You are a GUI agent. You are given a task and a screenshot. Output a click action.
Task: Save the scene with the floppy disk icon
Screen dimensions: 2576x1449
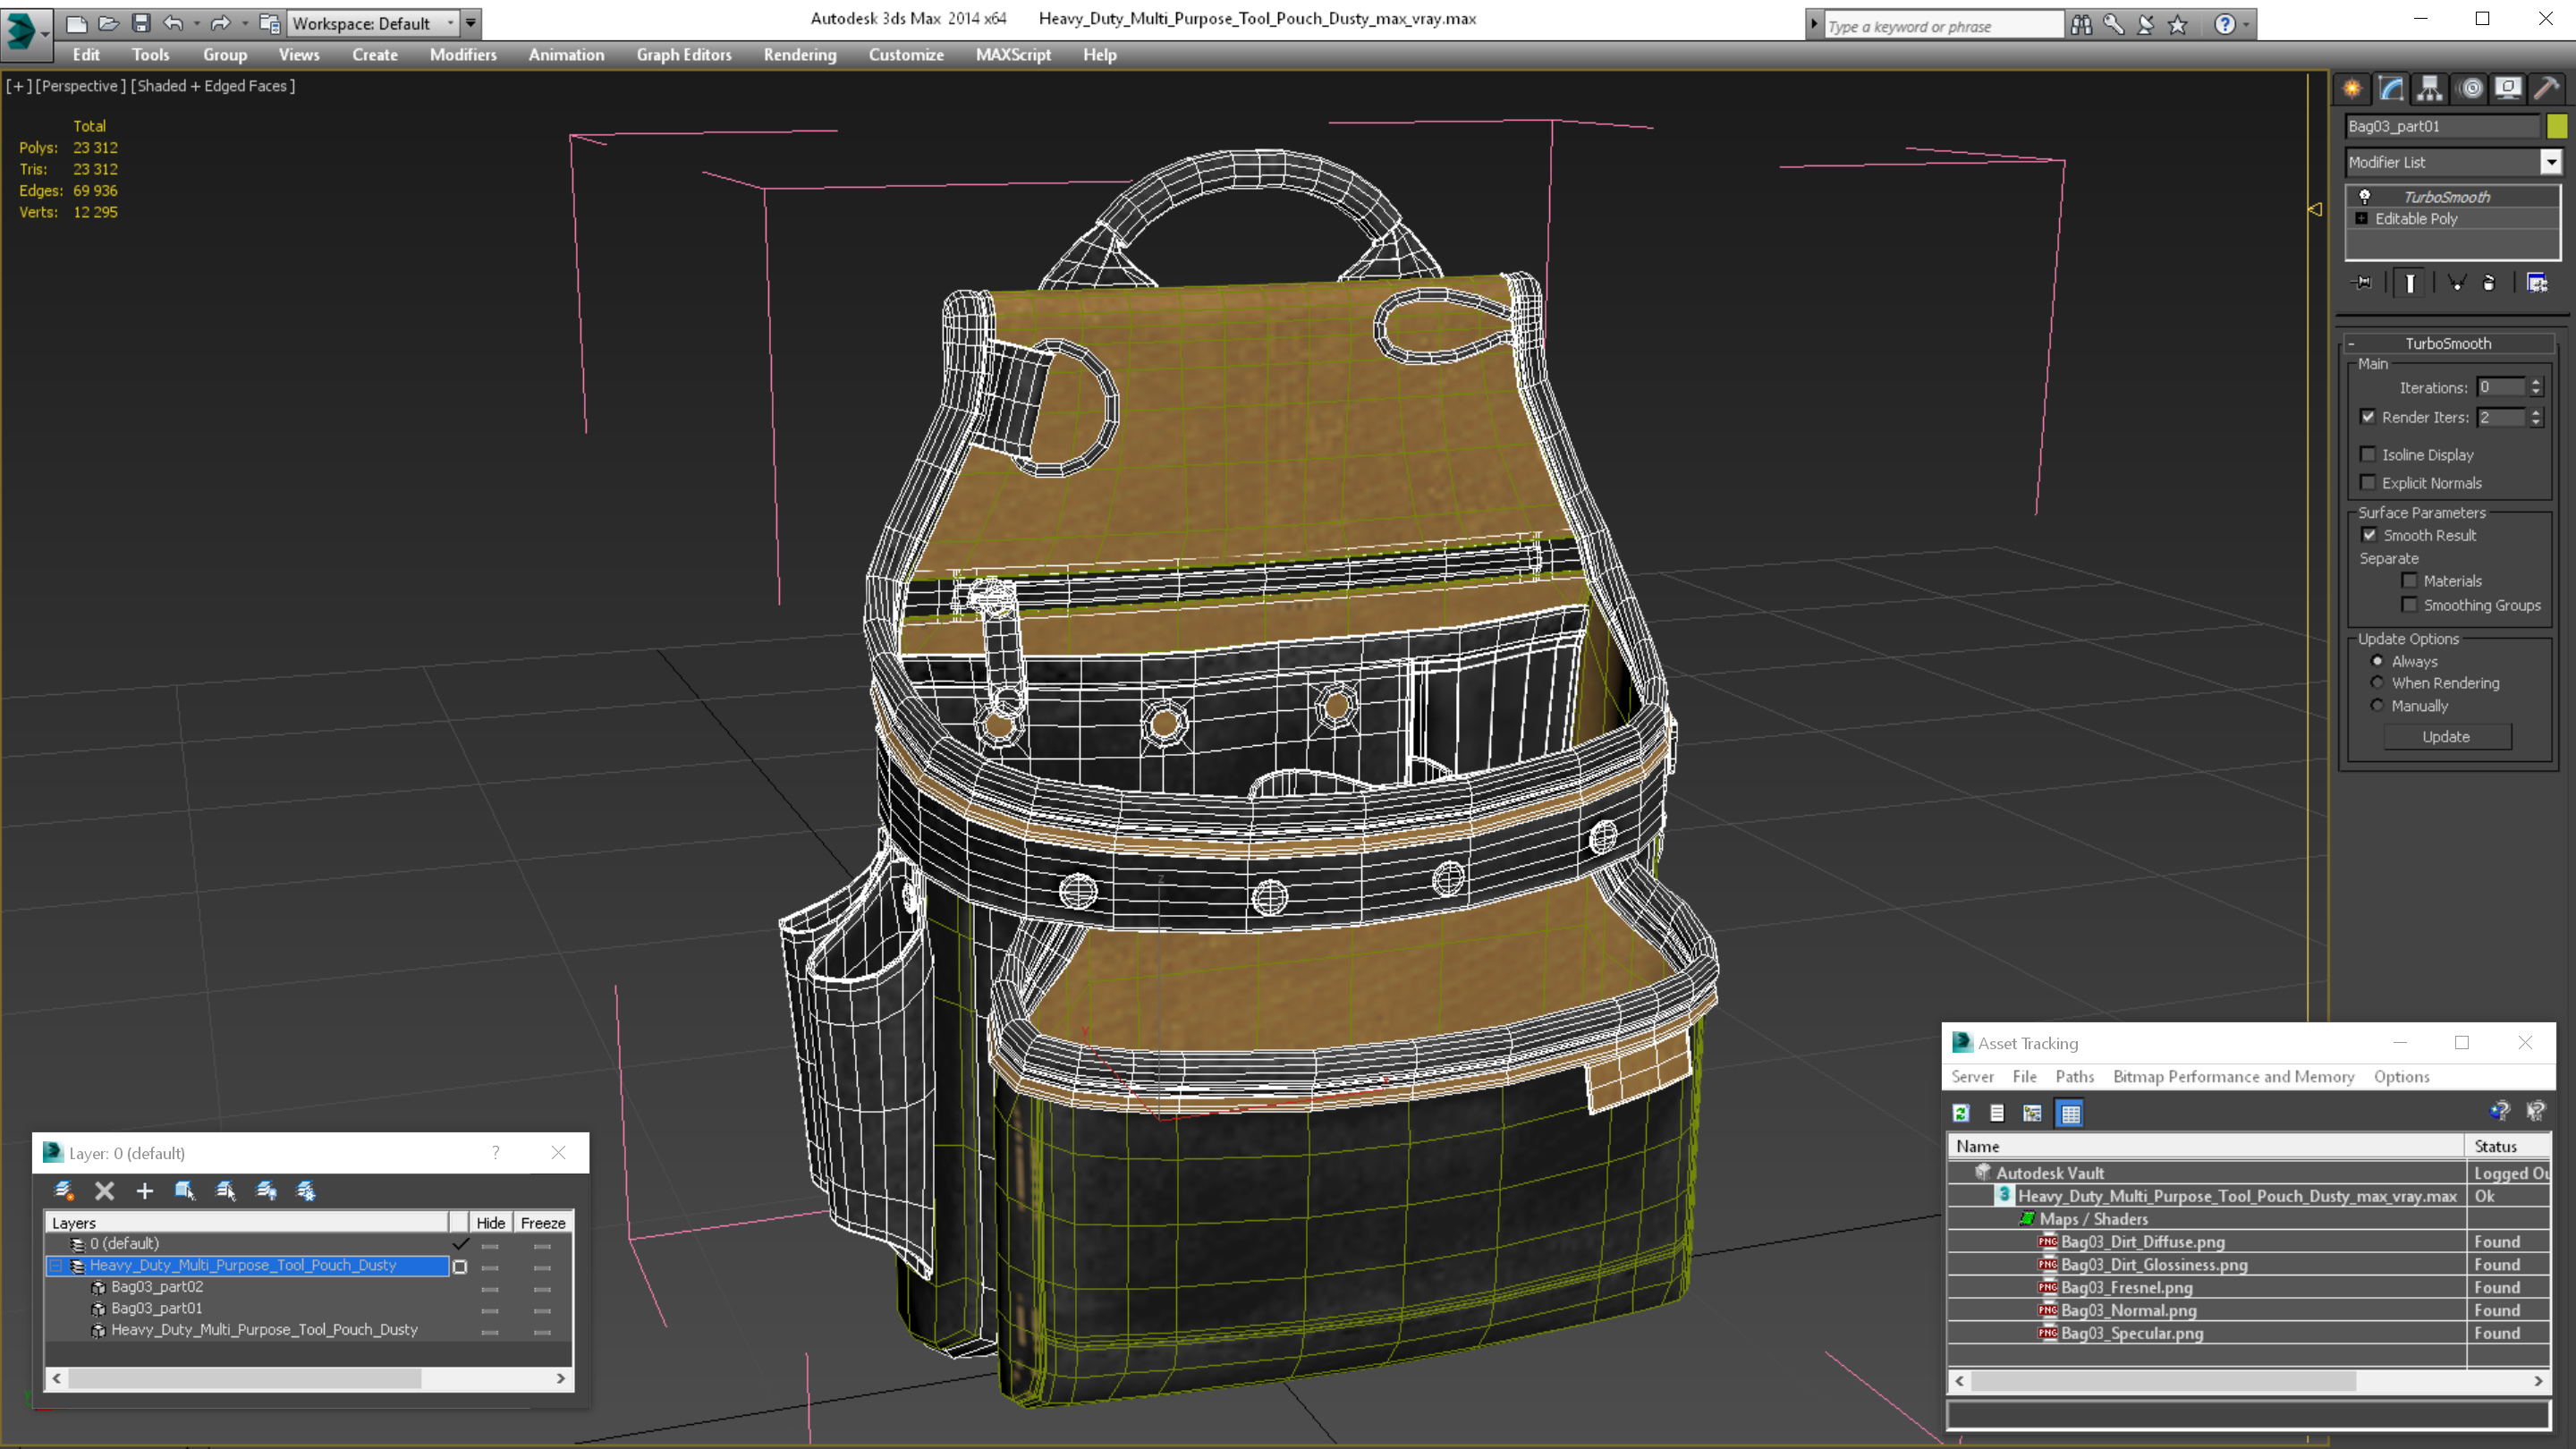[x=141, y=23]
